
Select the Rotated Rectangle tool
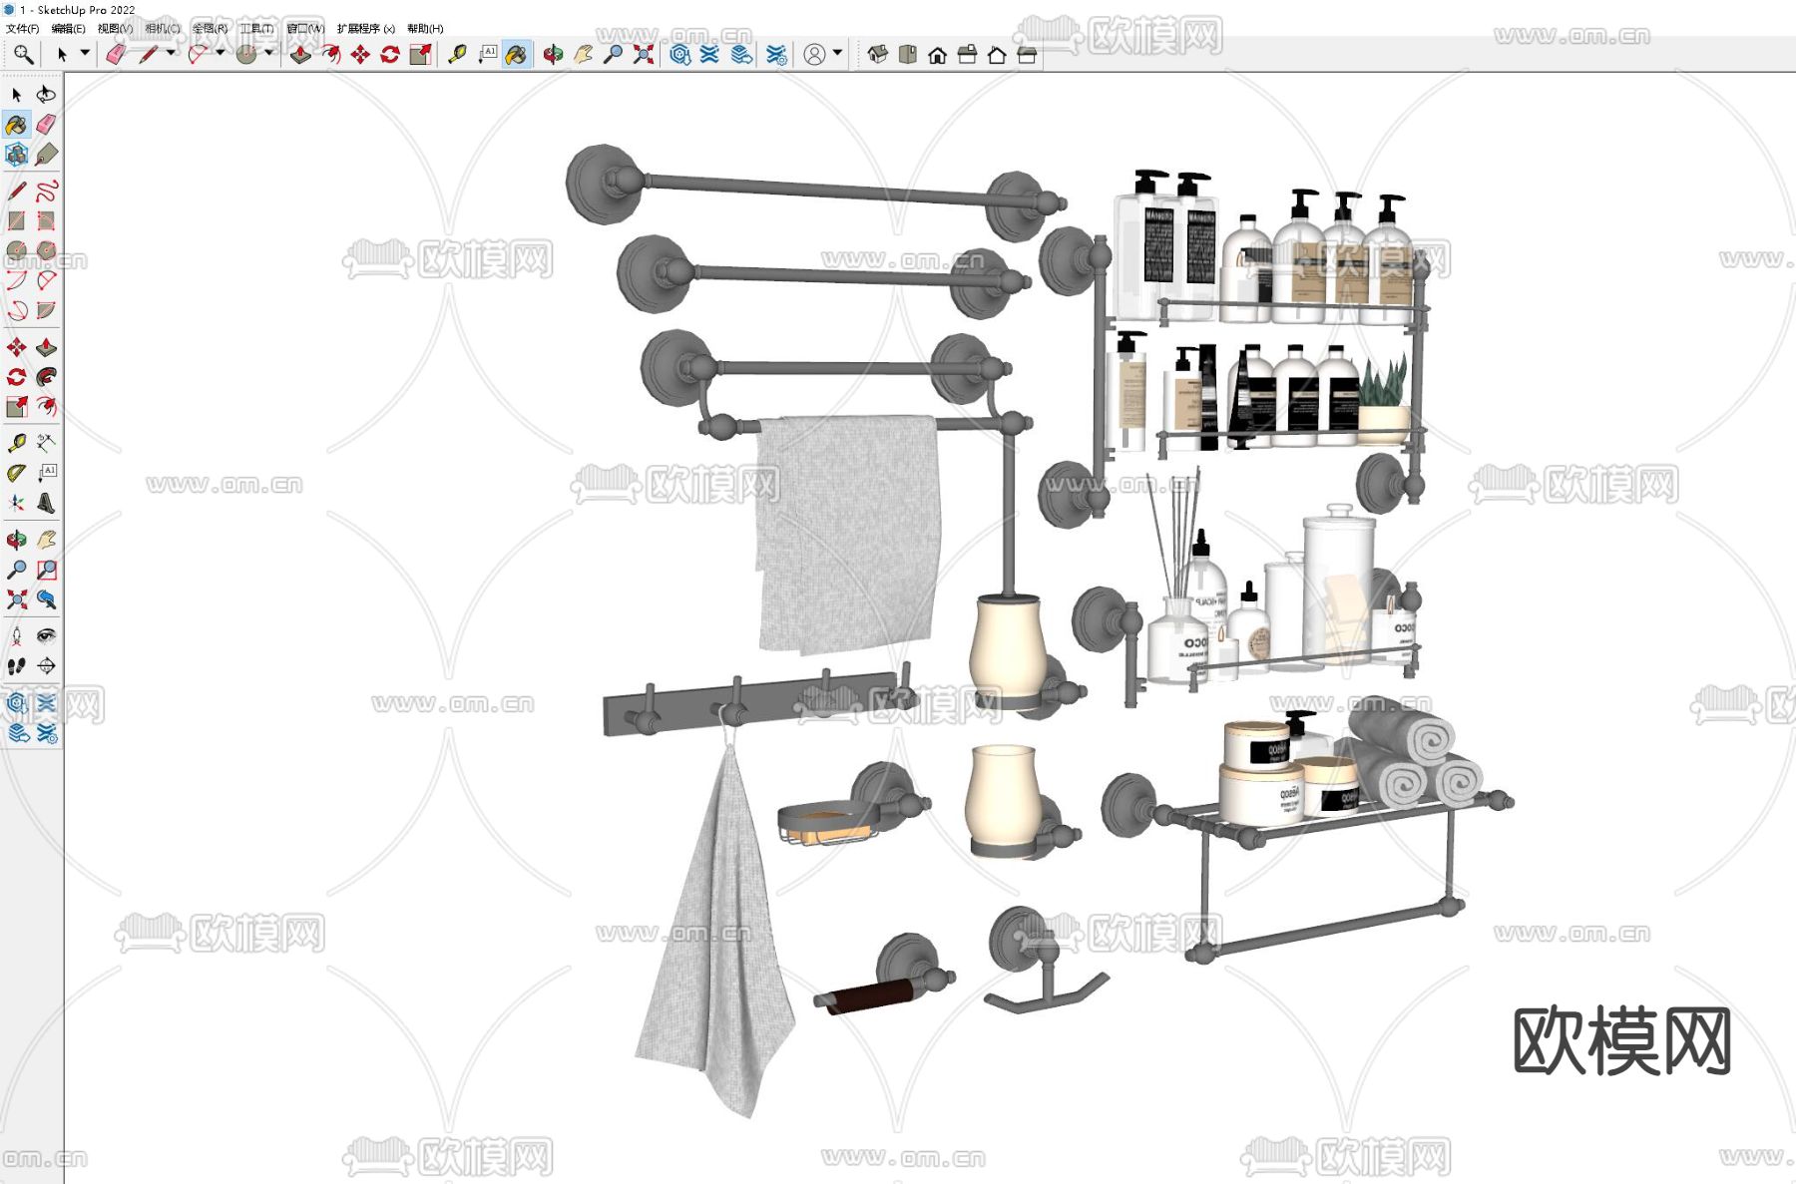[46, 220]
